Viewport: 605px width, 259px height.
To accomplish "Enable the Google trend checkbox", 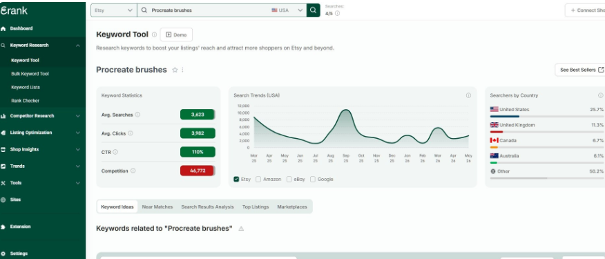I will (x=313, y=179).
